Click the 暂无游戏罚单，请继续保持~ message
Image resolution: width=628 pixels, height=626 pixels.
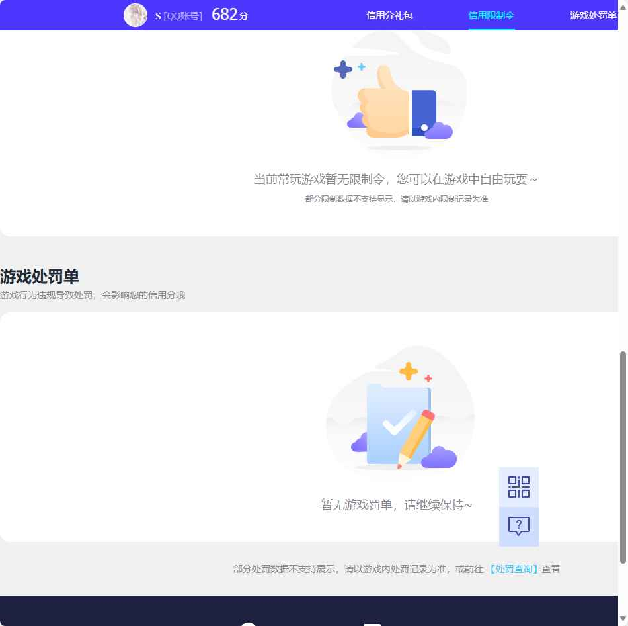pos(397,504)
